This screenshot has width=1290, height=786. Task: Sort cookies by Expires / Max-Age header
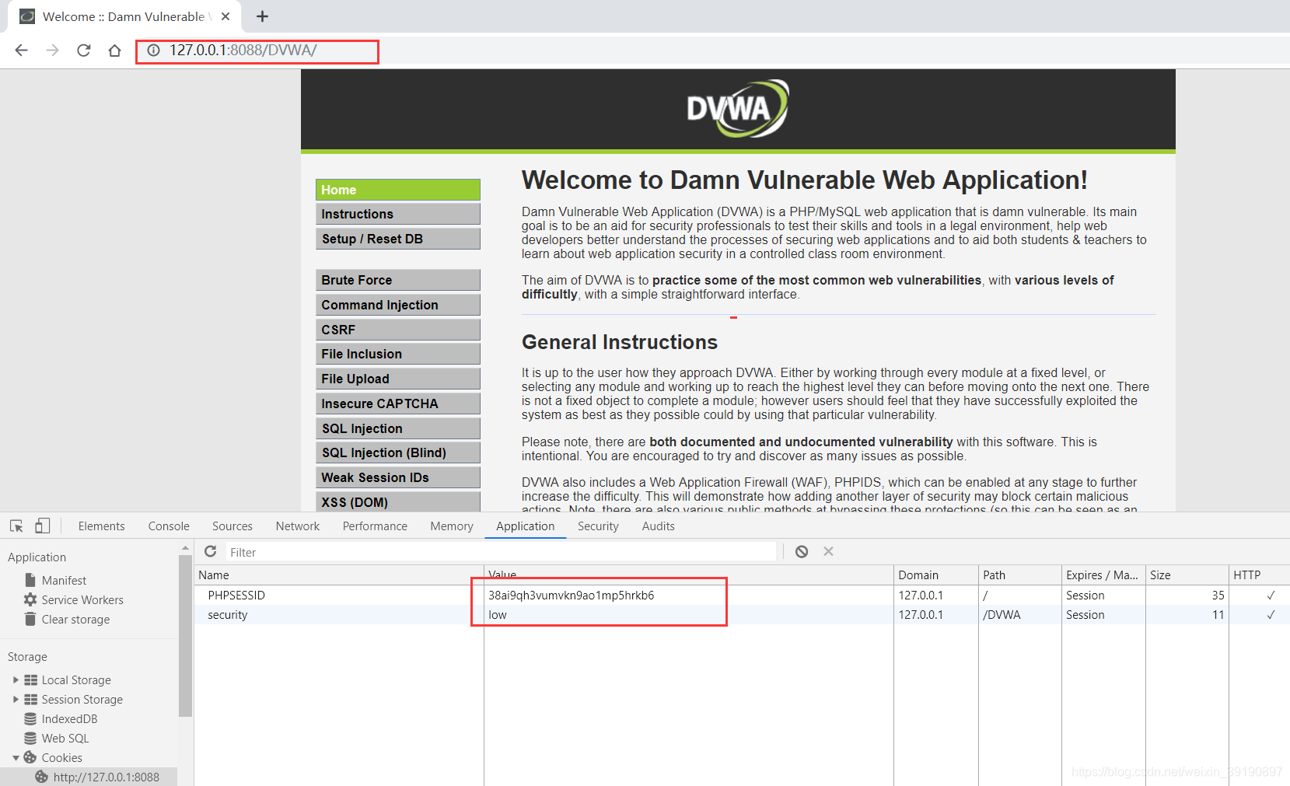[x=1103, y=575]
